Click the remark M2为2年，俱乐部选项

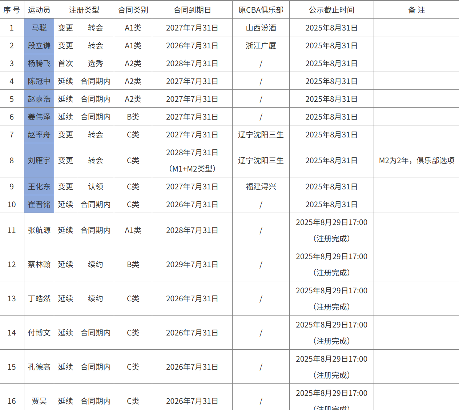coord(415,160)
